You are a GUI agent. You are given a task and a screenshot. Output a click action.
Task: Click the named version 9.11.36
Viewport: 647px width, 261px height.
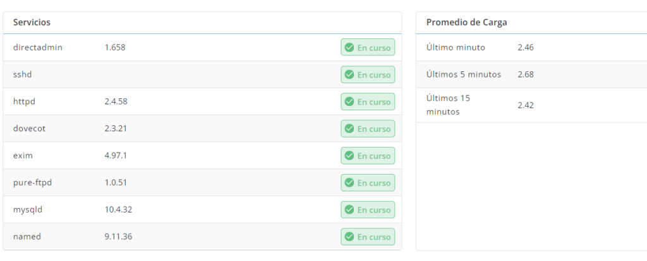point(118,237)
